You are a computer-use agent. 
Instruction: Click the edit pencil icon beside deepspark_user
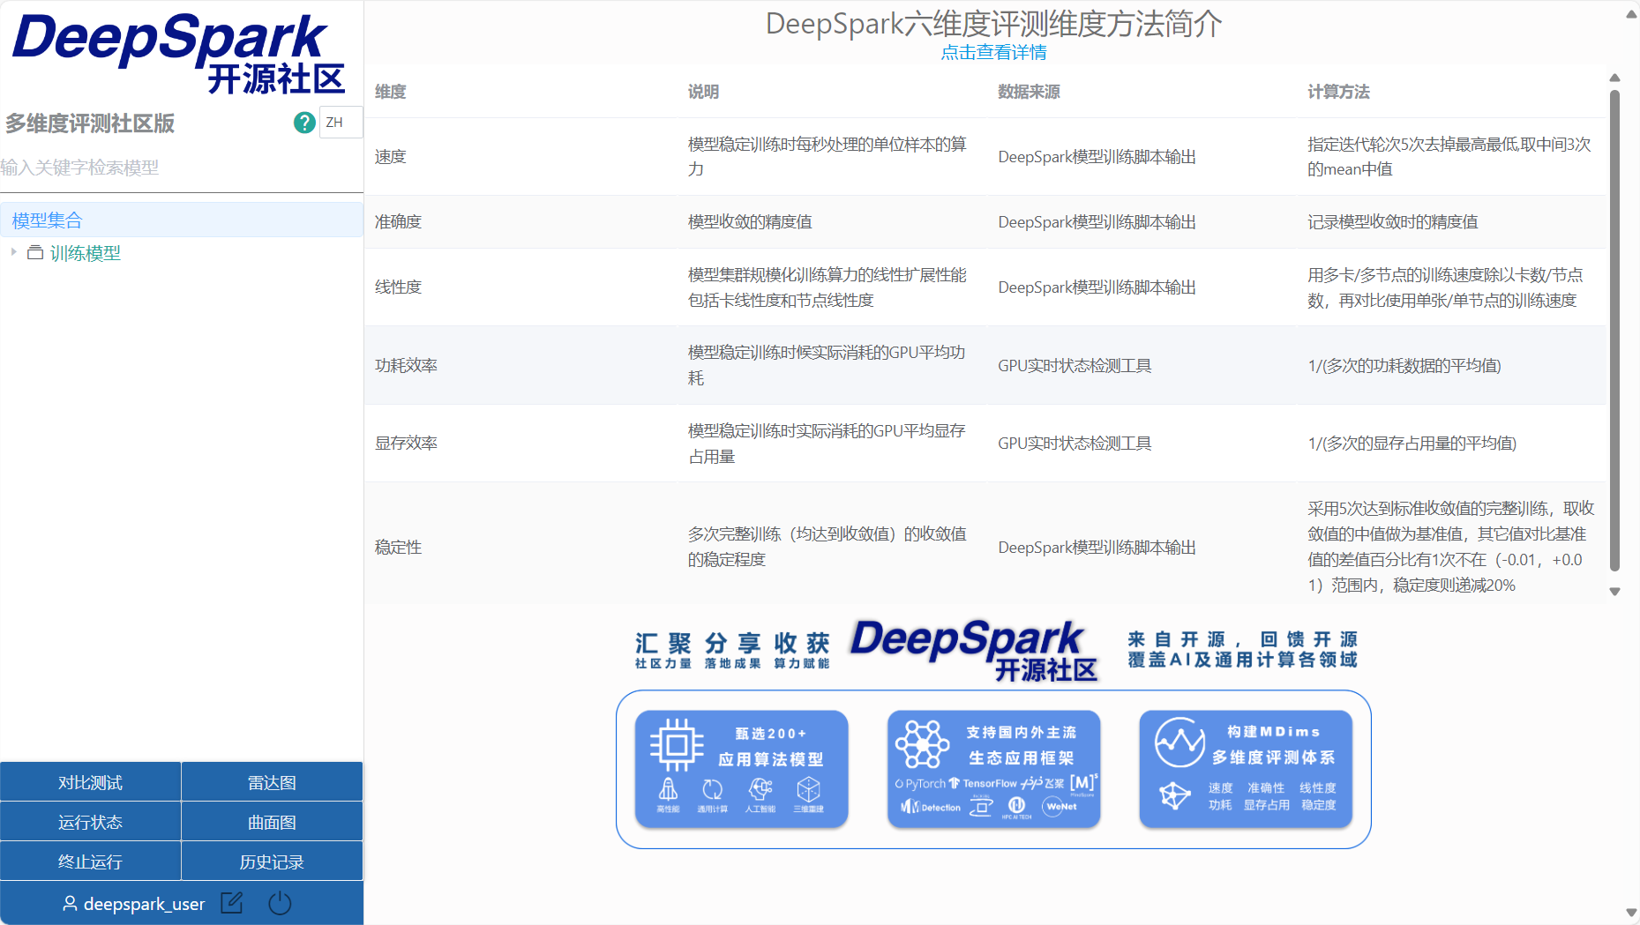(231, 903)
